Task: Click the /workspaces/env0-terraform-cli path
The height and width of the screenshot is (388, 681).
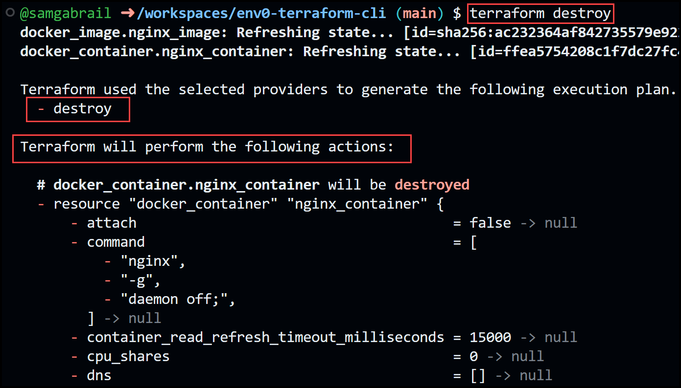Action: tap(261, 14)
